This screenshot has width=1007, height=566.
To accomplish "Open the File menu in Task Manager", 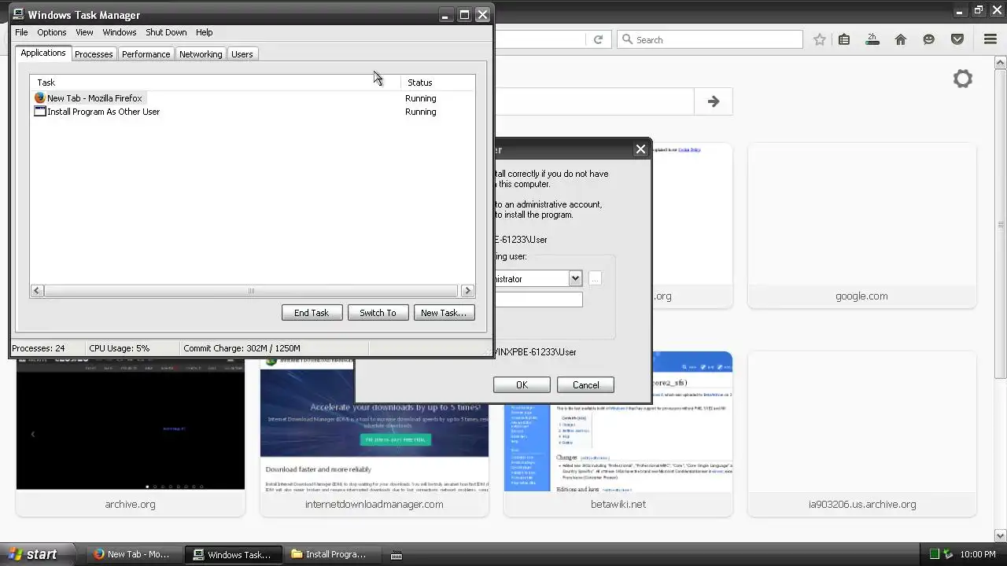I will pyautogui.click(x=21, y=32).
